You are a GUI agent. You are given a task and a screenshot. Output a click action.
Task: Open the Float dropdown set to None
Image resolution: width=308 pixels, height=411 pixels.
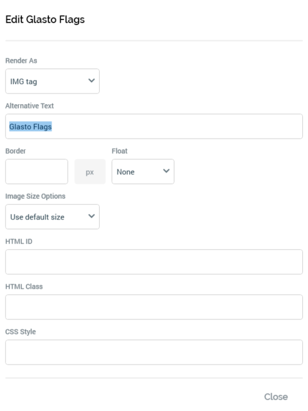143,171
